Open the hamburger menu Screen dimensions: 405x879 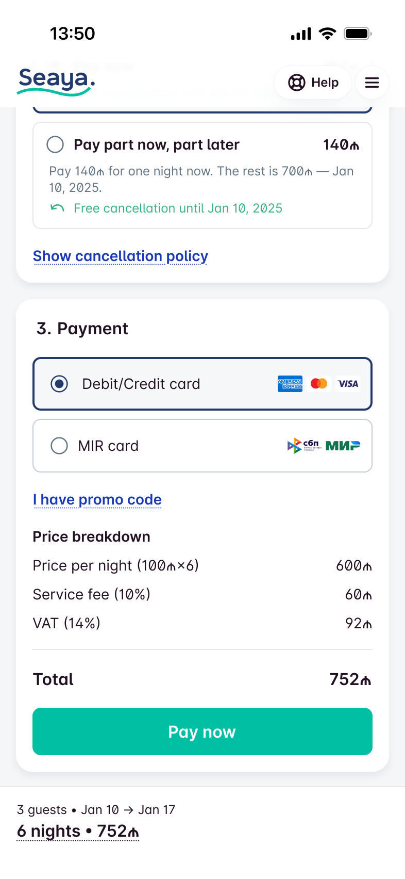coord(372,83)
